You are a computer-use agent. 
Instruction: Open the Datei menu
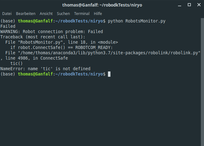pyautogui.click(x=7, y=14)
